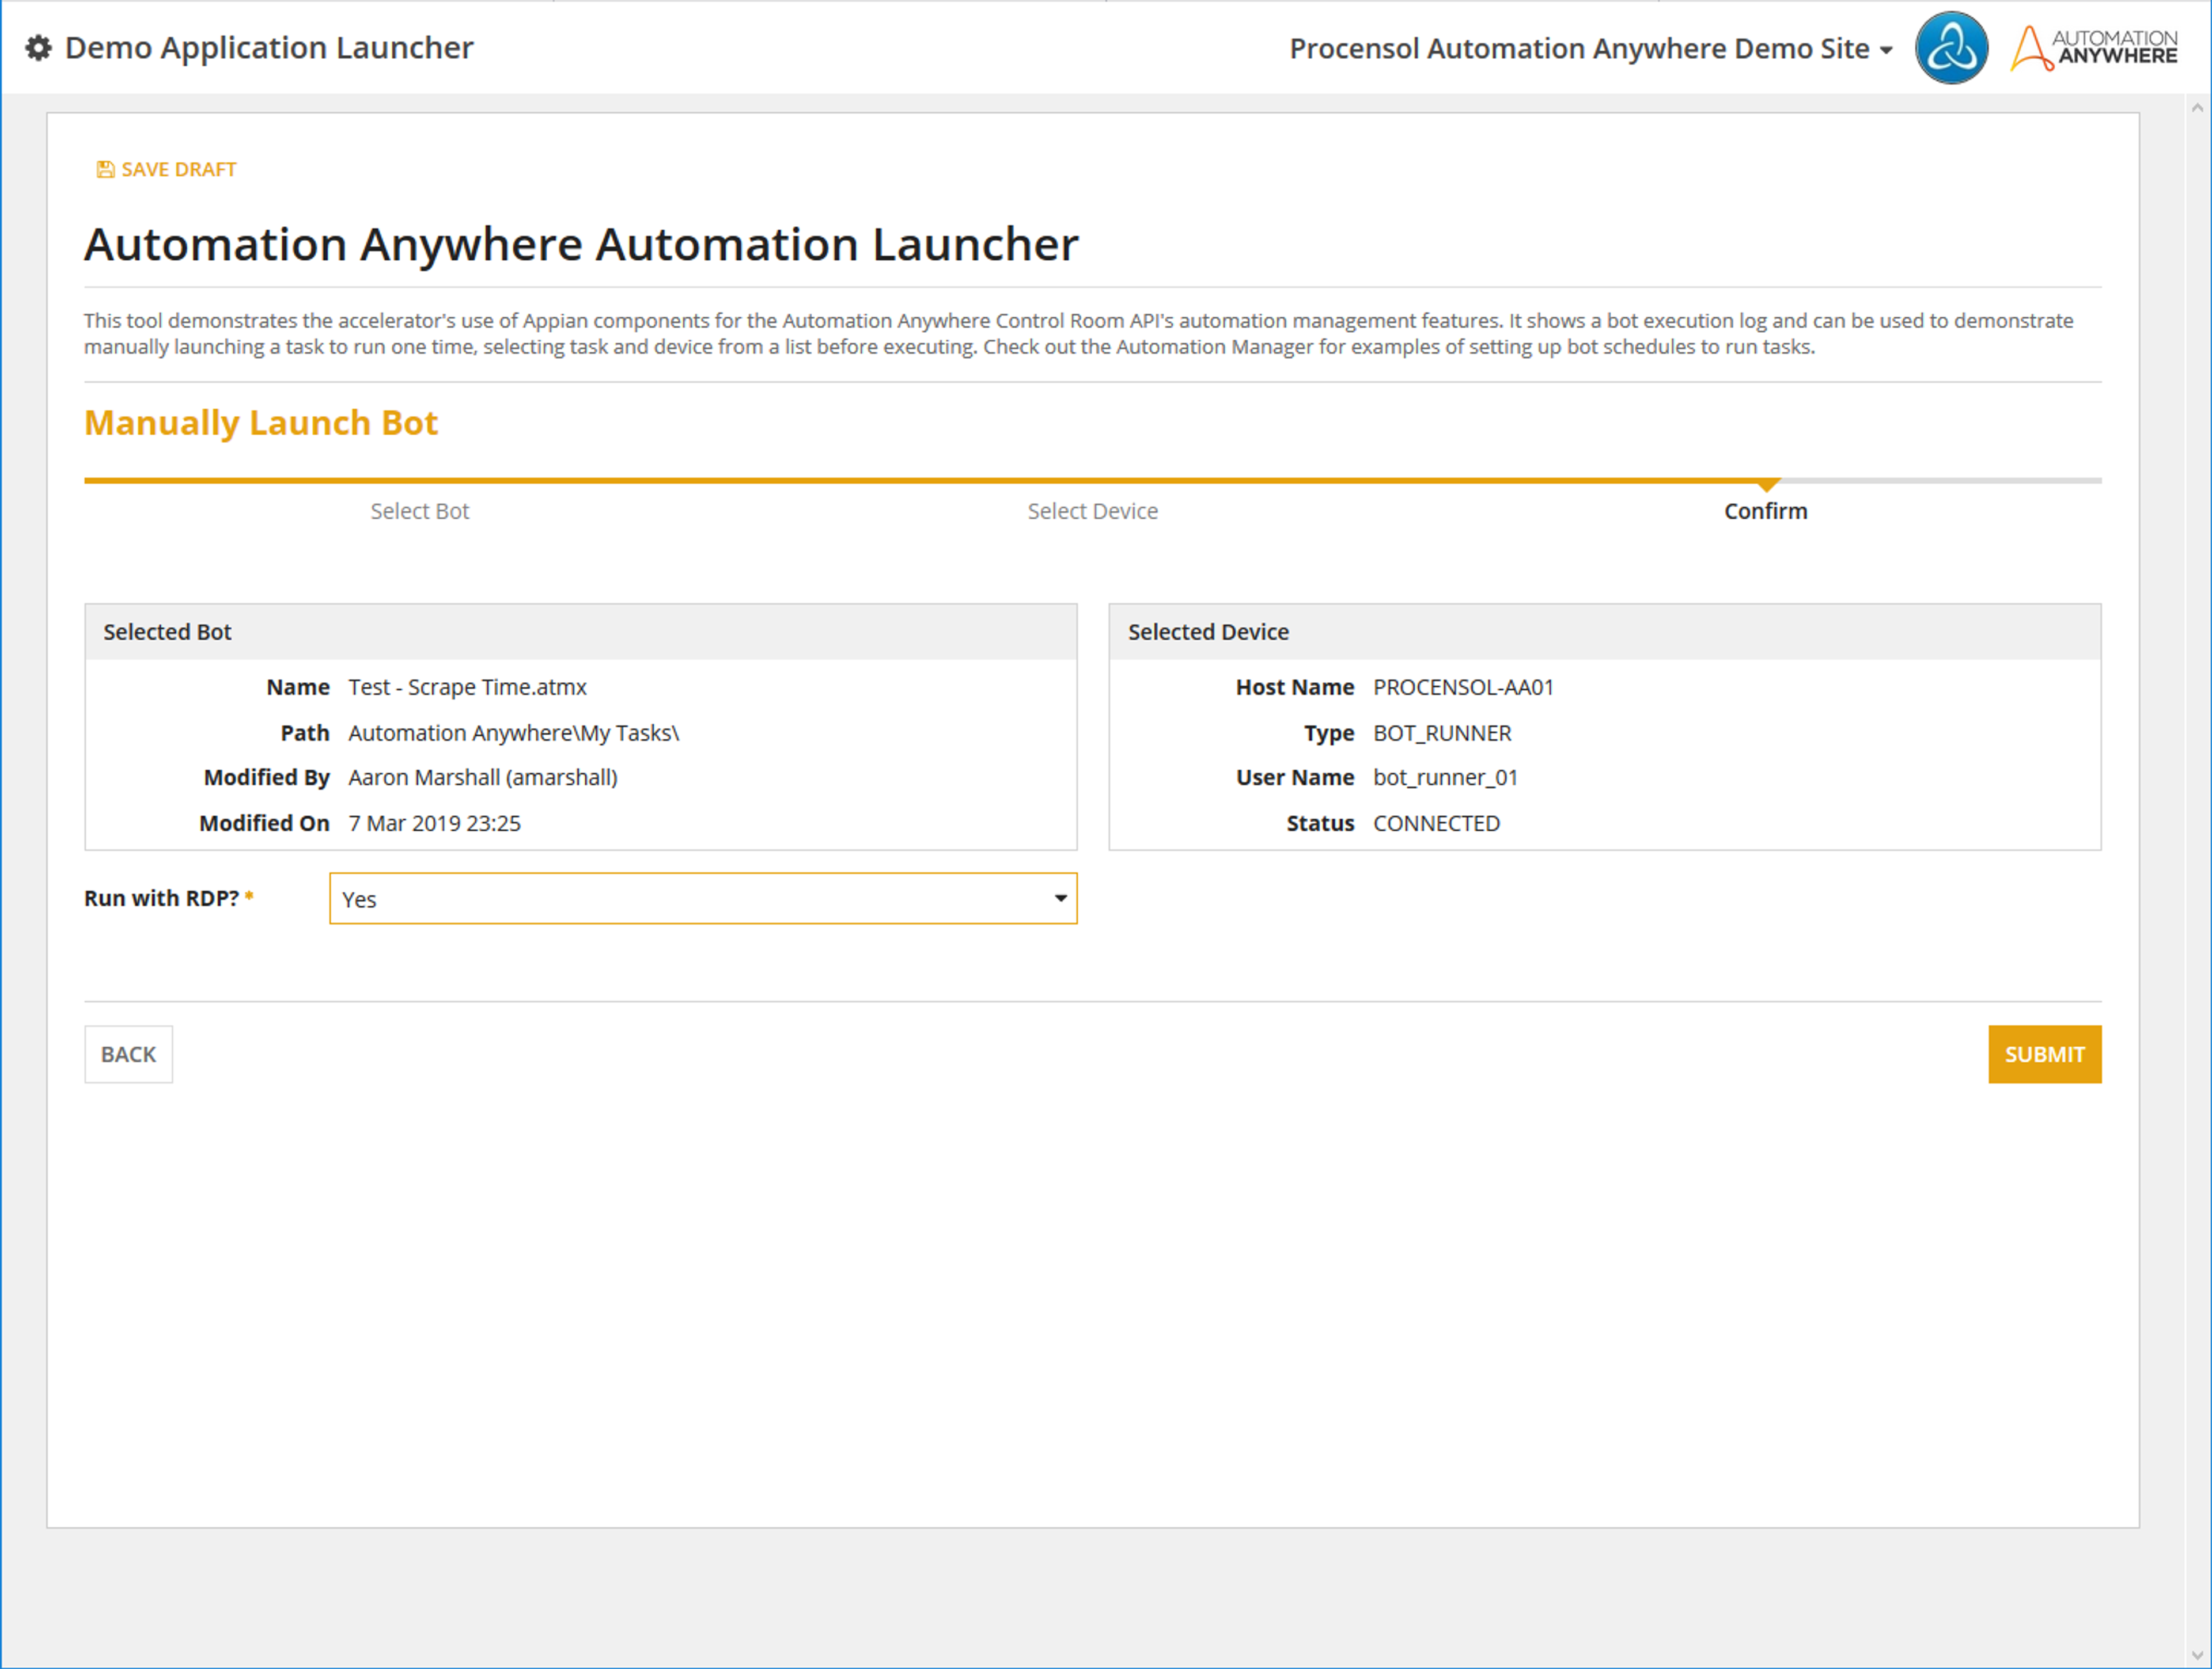Click the progress bar milestone marker
The height and width of the screenshot is (1669, 2212).
pos(1768,485)
